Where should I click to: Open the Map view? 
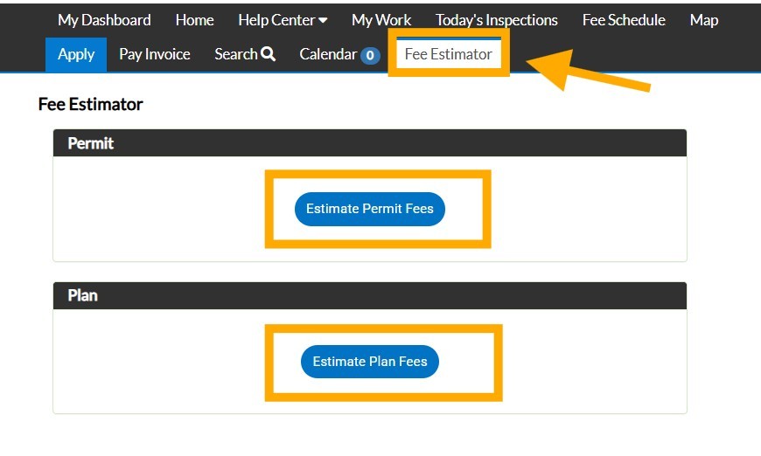click(x=703, y=20)
